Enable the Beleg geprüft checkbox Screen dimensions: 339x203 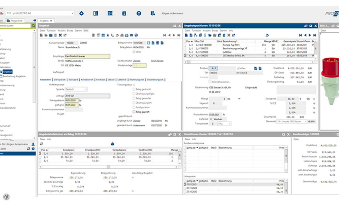click(134, 112)
